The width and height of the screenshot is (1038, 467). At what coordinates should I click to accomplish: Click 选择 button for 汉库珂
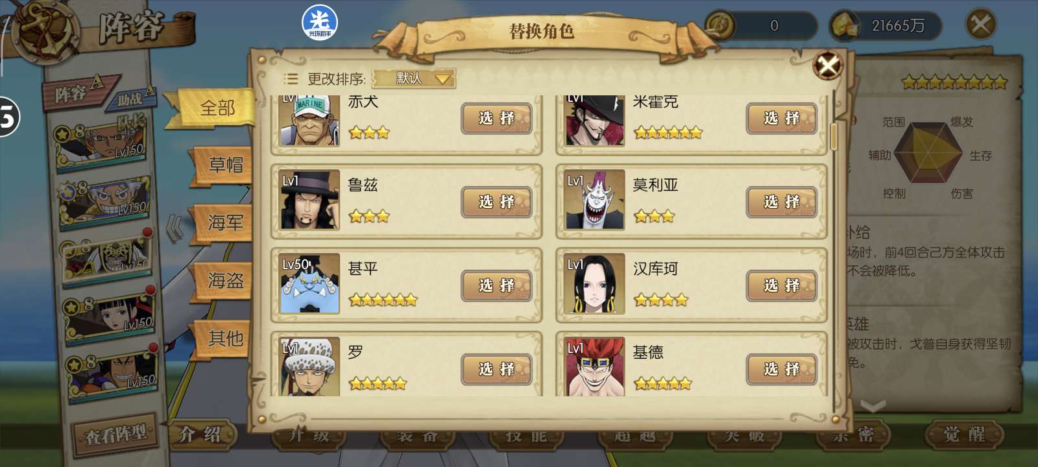tap(781, 285)
